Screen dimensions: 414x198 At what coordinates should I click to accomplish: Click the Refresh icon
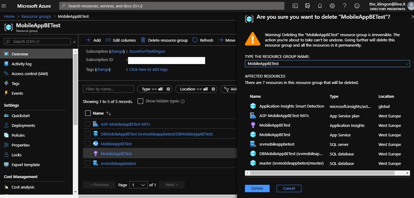195,40
